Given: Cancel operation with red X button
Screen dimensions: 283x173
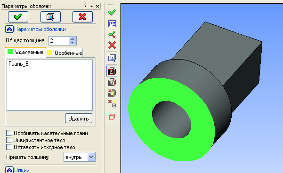Looking at the screenshot, I should point(82,17).
